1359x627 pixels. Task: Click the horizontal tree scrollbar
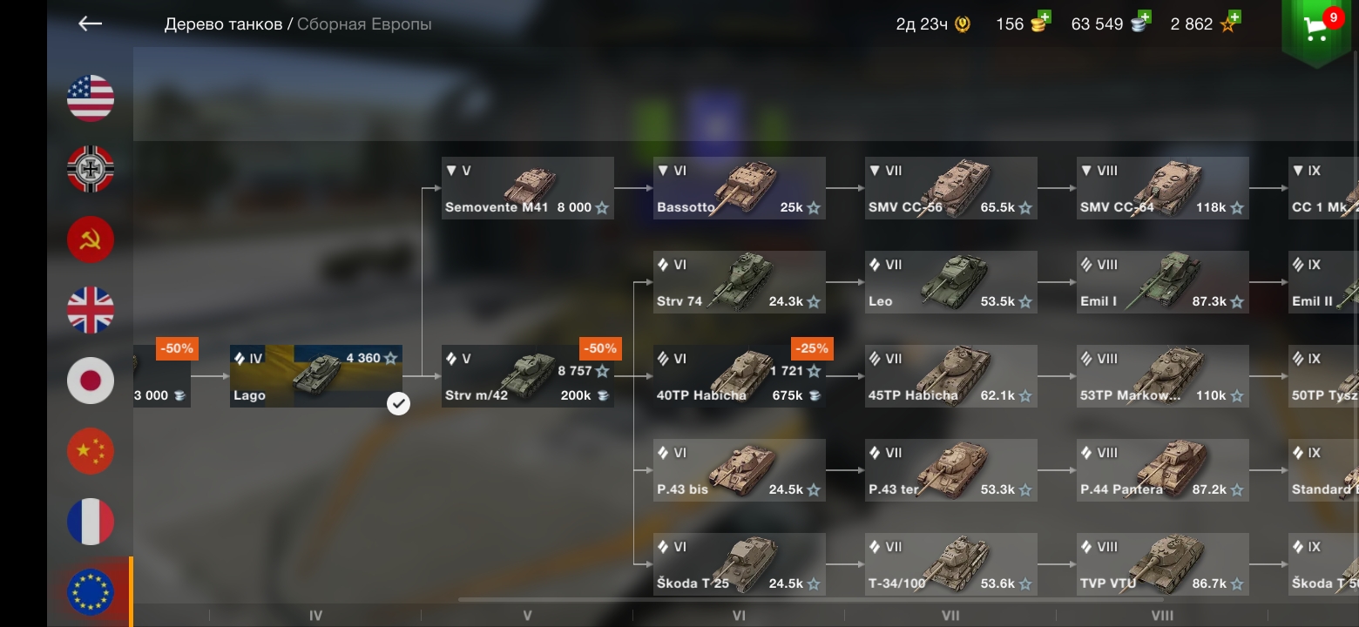coord(810,599)
